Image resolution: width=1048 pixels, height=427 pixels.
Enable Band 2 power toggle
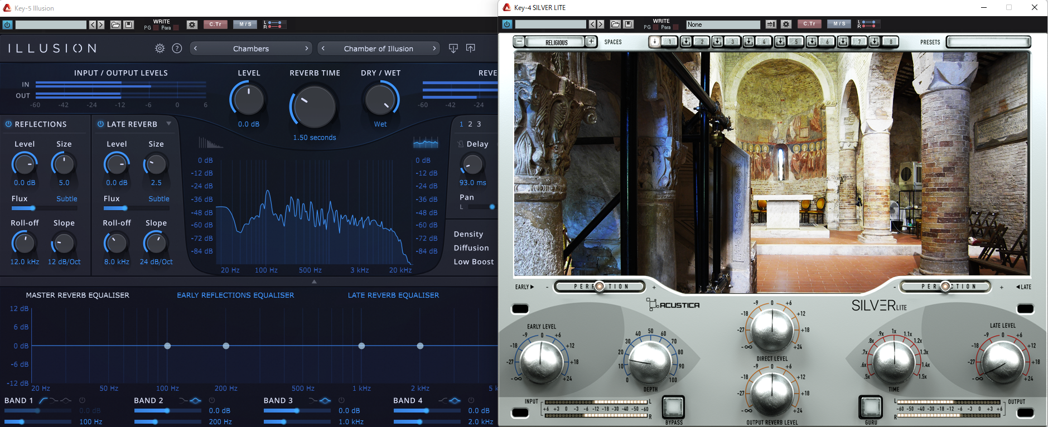coord(212,400)
